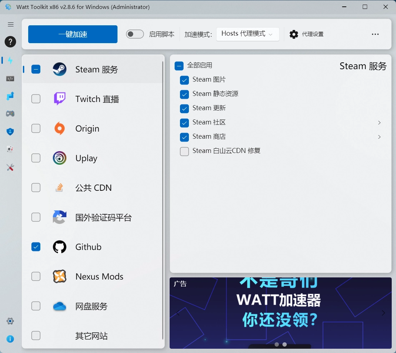Open the settings gear at sidebar bottom
This screenshot has width=396, height=353.
click(10, 321)
